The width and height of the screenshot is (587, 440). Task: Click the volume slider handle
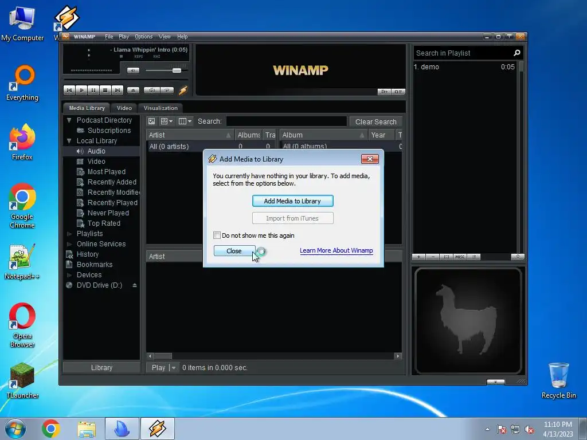(x=177, y=70)
